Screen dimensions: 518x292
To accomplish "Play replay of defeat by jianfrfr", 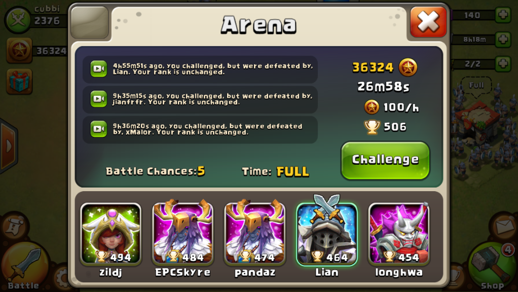I will click(x=98, y=99).
